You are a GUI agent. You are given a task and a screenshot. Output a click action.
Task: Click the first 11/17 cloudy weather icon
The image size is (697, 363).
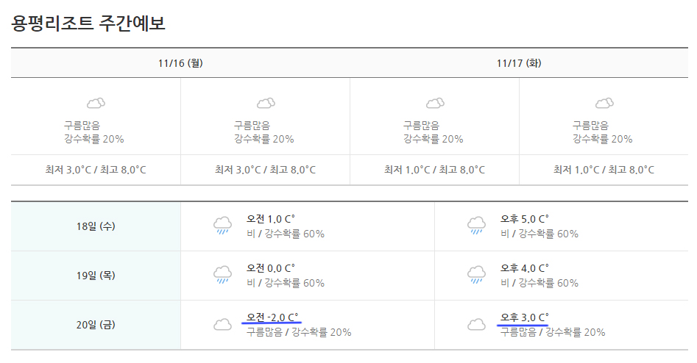tap(435, 104)
